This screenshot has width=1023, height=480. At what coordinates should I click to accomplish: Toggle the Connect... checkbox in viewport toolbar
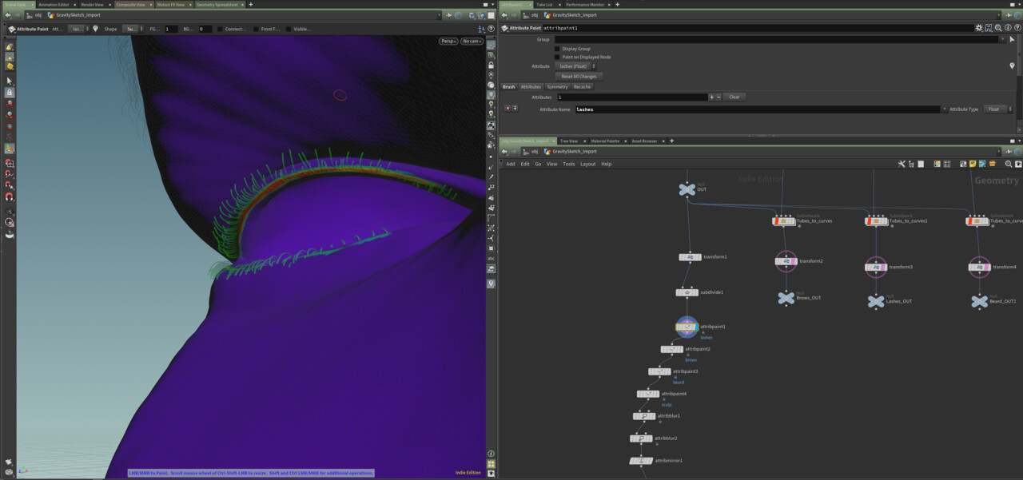pyautogui.click(x=221, y=29)
